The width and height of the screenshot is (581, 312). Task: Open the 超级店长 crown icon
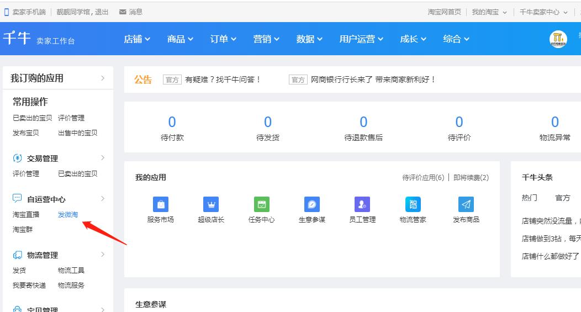click(x=211, y=204)
